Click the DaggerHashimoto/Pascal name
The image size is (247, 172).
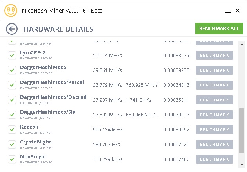pyautogui.click(x=52, y=82)
